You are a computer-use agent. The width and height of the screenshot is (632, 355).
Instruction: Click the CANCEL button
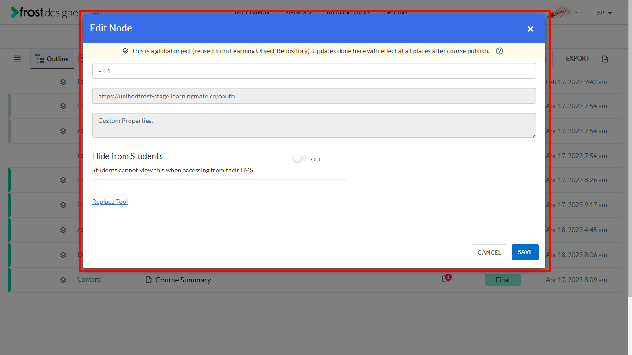pyautogui.click(x=489, y=252)
